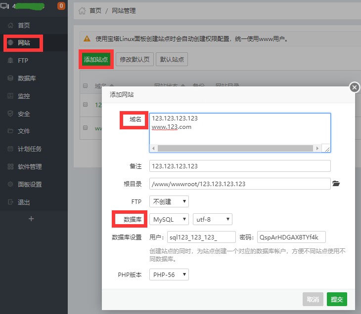Viewport: 361px width, 314px height.
Task: Click the database icon beside 数据库
Action: pyautogui.click(x=10, y=78)
